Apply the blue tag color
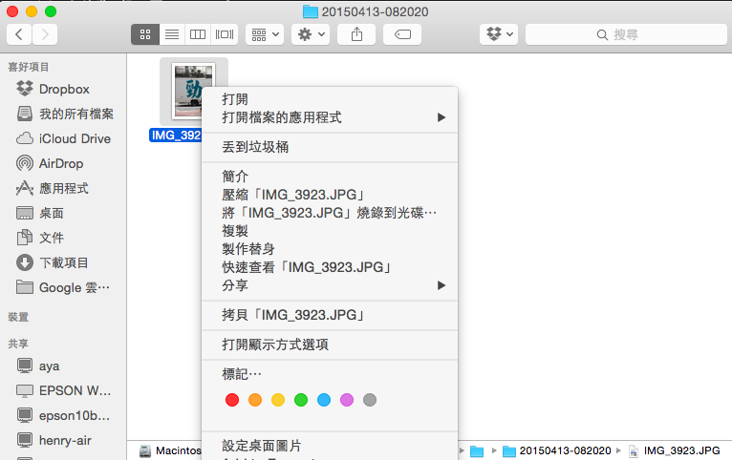This screenshot has height=460, width=732. 324,400
